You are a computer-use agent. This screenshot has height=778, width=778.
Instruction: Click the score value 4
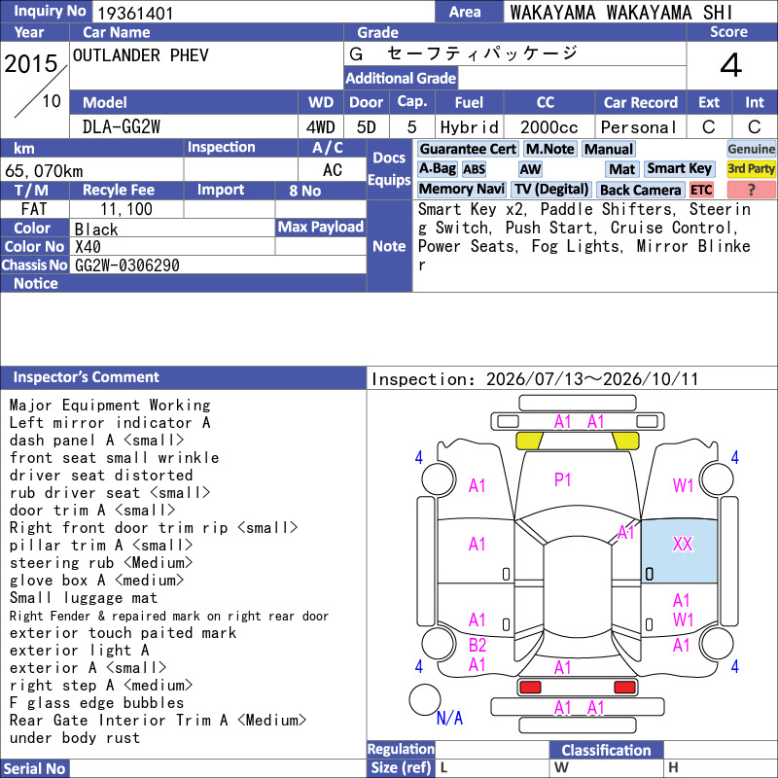730,65
